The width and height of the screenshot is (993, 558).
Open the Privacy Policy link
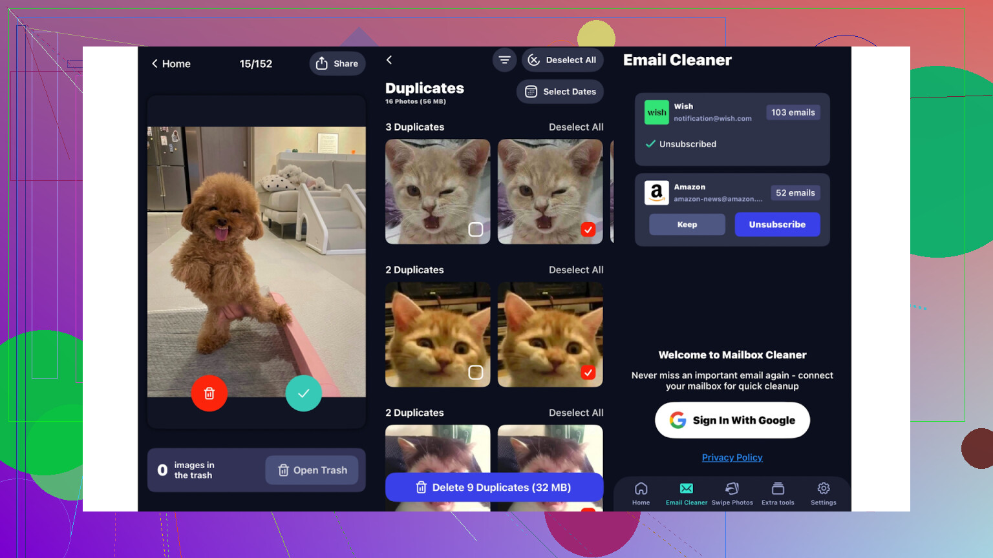point(732,457)
